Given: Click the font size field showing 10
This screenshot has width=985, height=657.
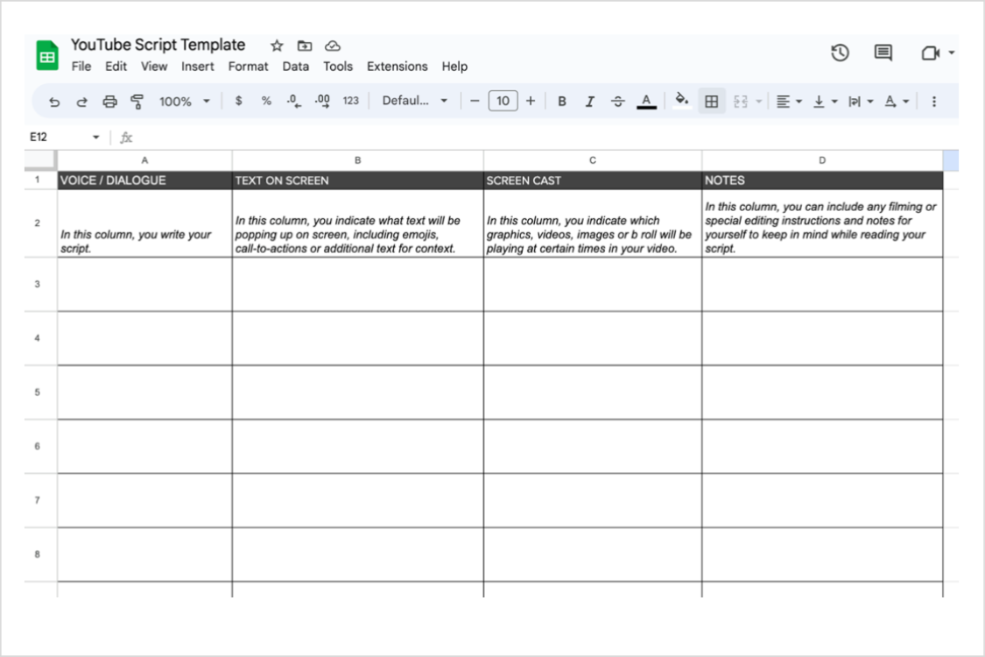Looking at the screenshot, I should 503,101.
